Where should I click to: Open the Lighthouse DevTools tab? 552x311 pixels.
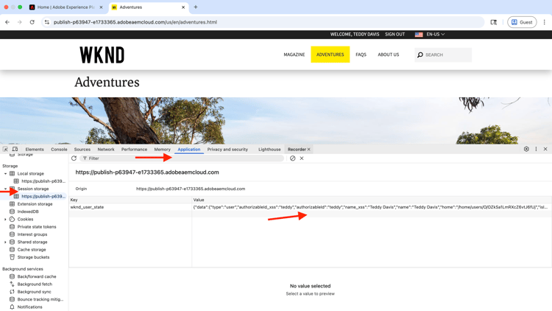(x=269, y=150)
